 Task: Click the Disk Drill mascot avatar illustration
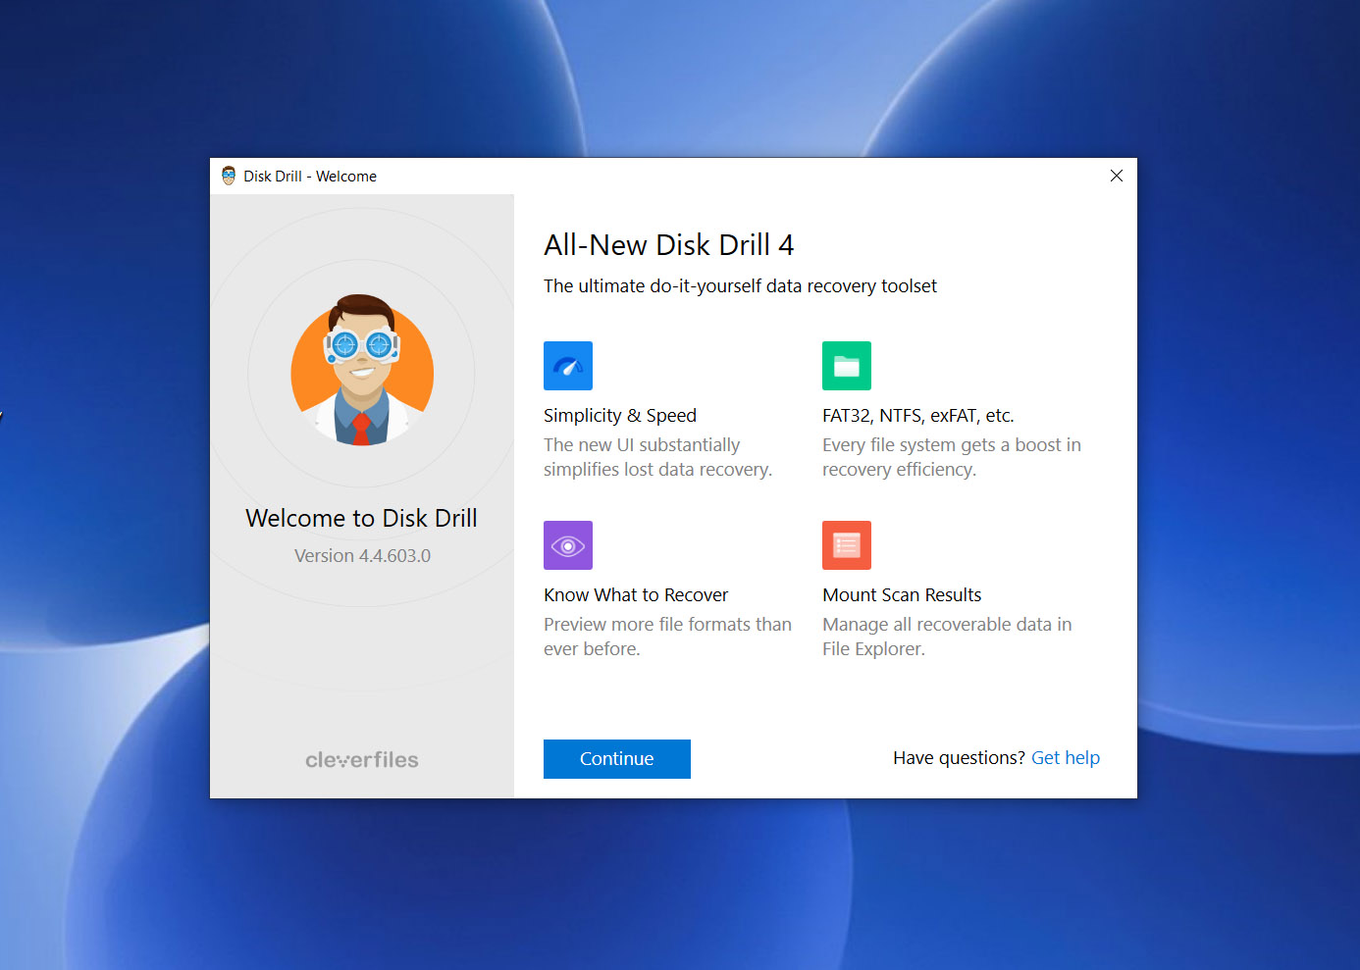click(x=362, y=373)
